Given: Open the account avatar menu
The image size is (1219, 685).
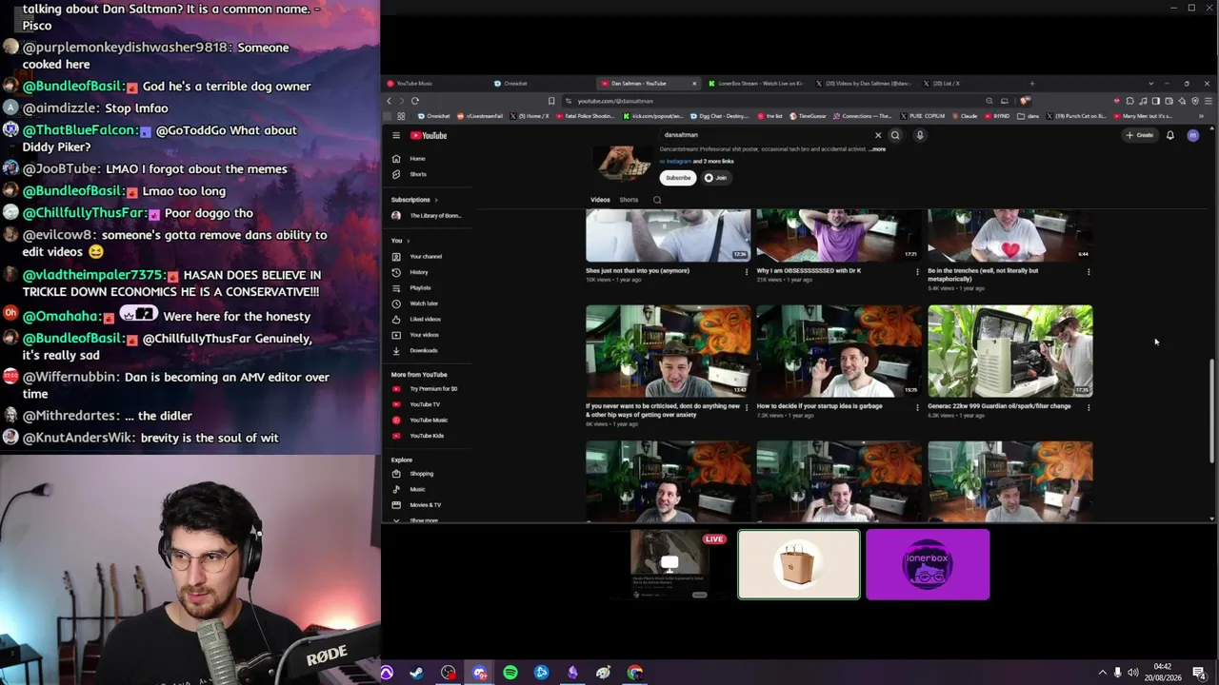Looking at the screenshot, I should (x=1193, y=135).
